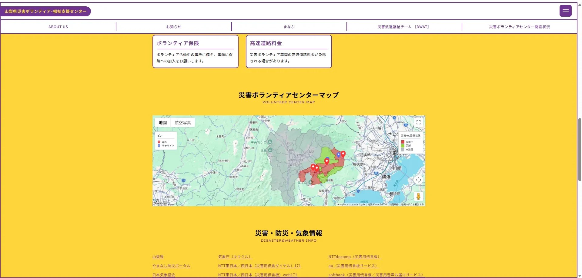Viewport: 582px width, 278px height.
Task: Click the red 設置中 legend swatch
Action: tap(403, 142)
